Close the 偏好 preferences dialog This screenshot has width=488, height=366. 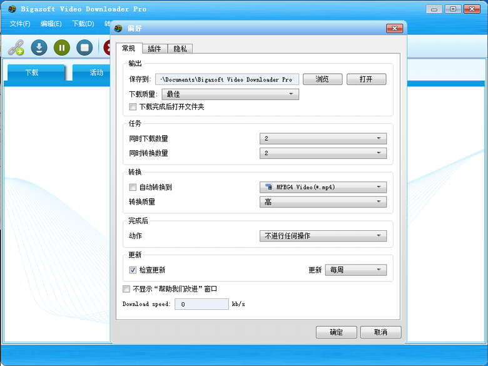coord(394,28)
